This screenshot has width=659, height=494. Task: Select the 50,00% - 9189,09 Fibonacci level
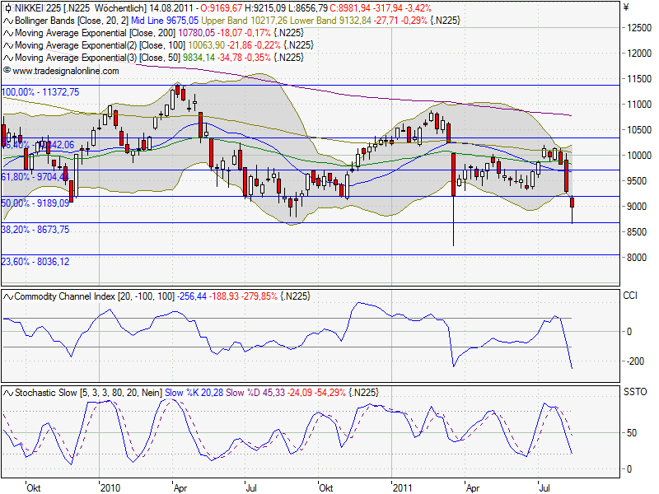click(35, 201)
